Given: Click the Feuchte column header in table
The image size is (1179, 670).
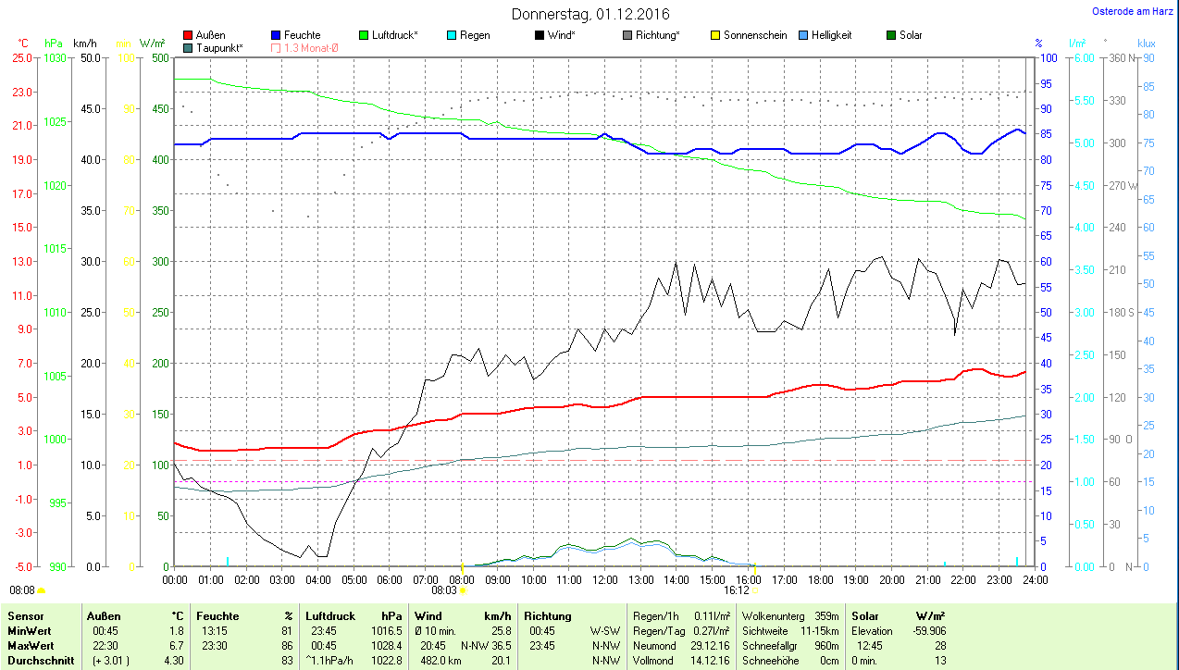Looking at the screenshot, I should point(217,615).
